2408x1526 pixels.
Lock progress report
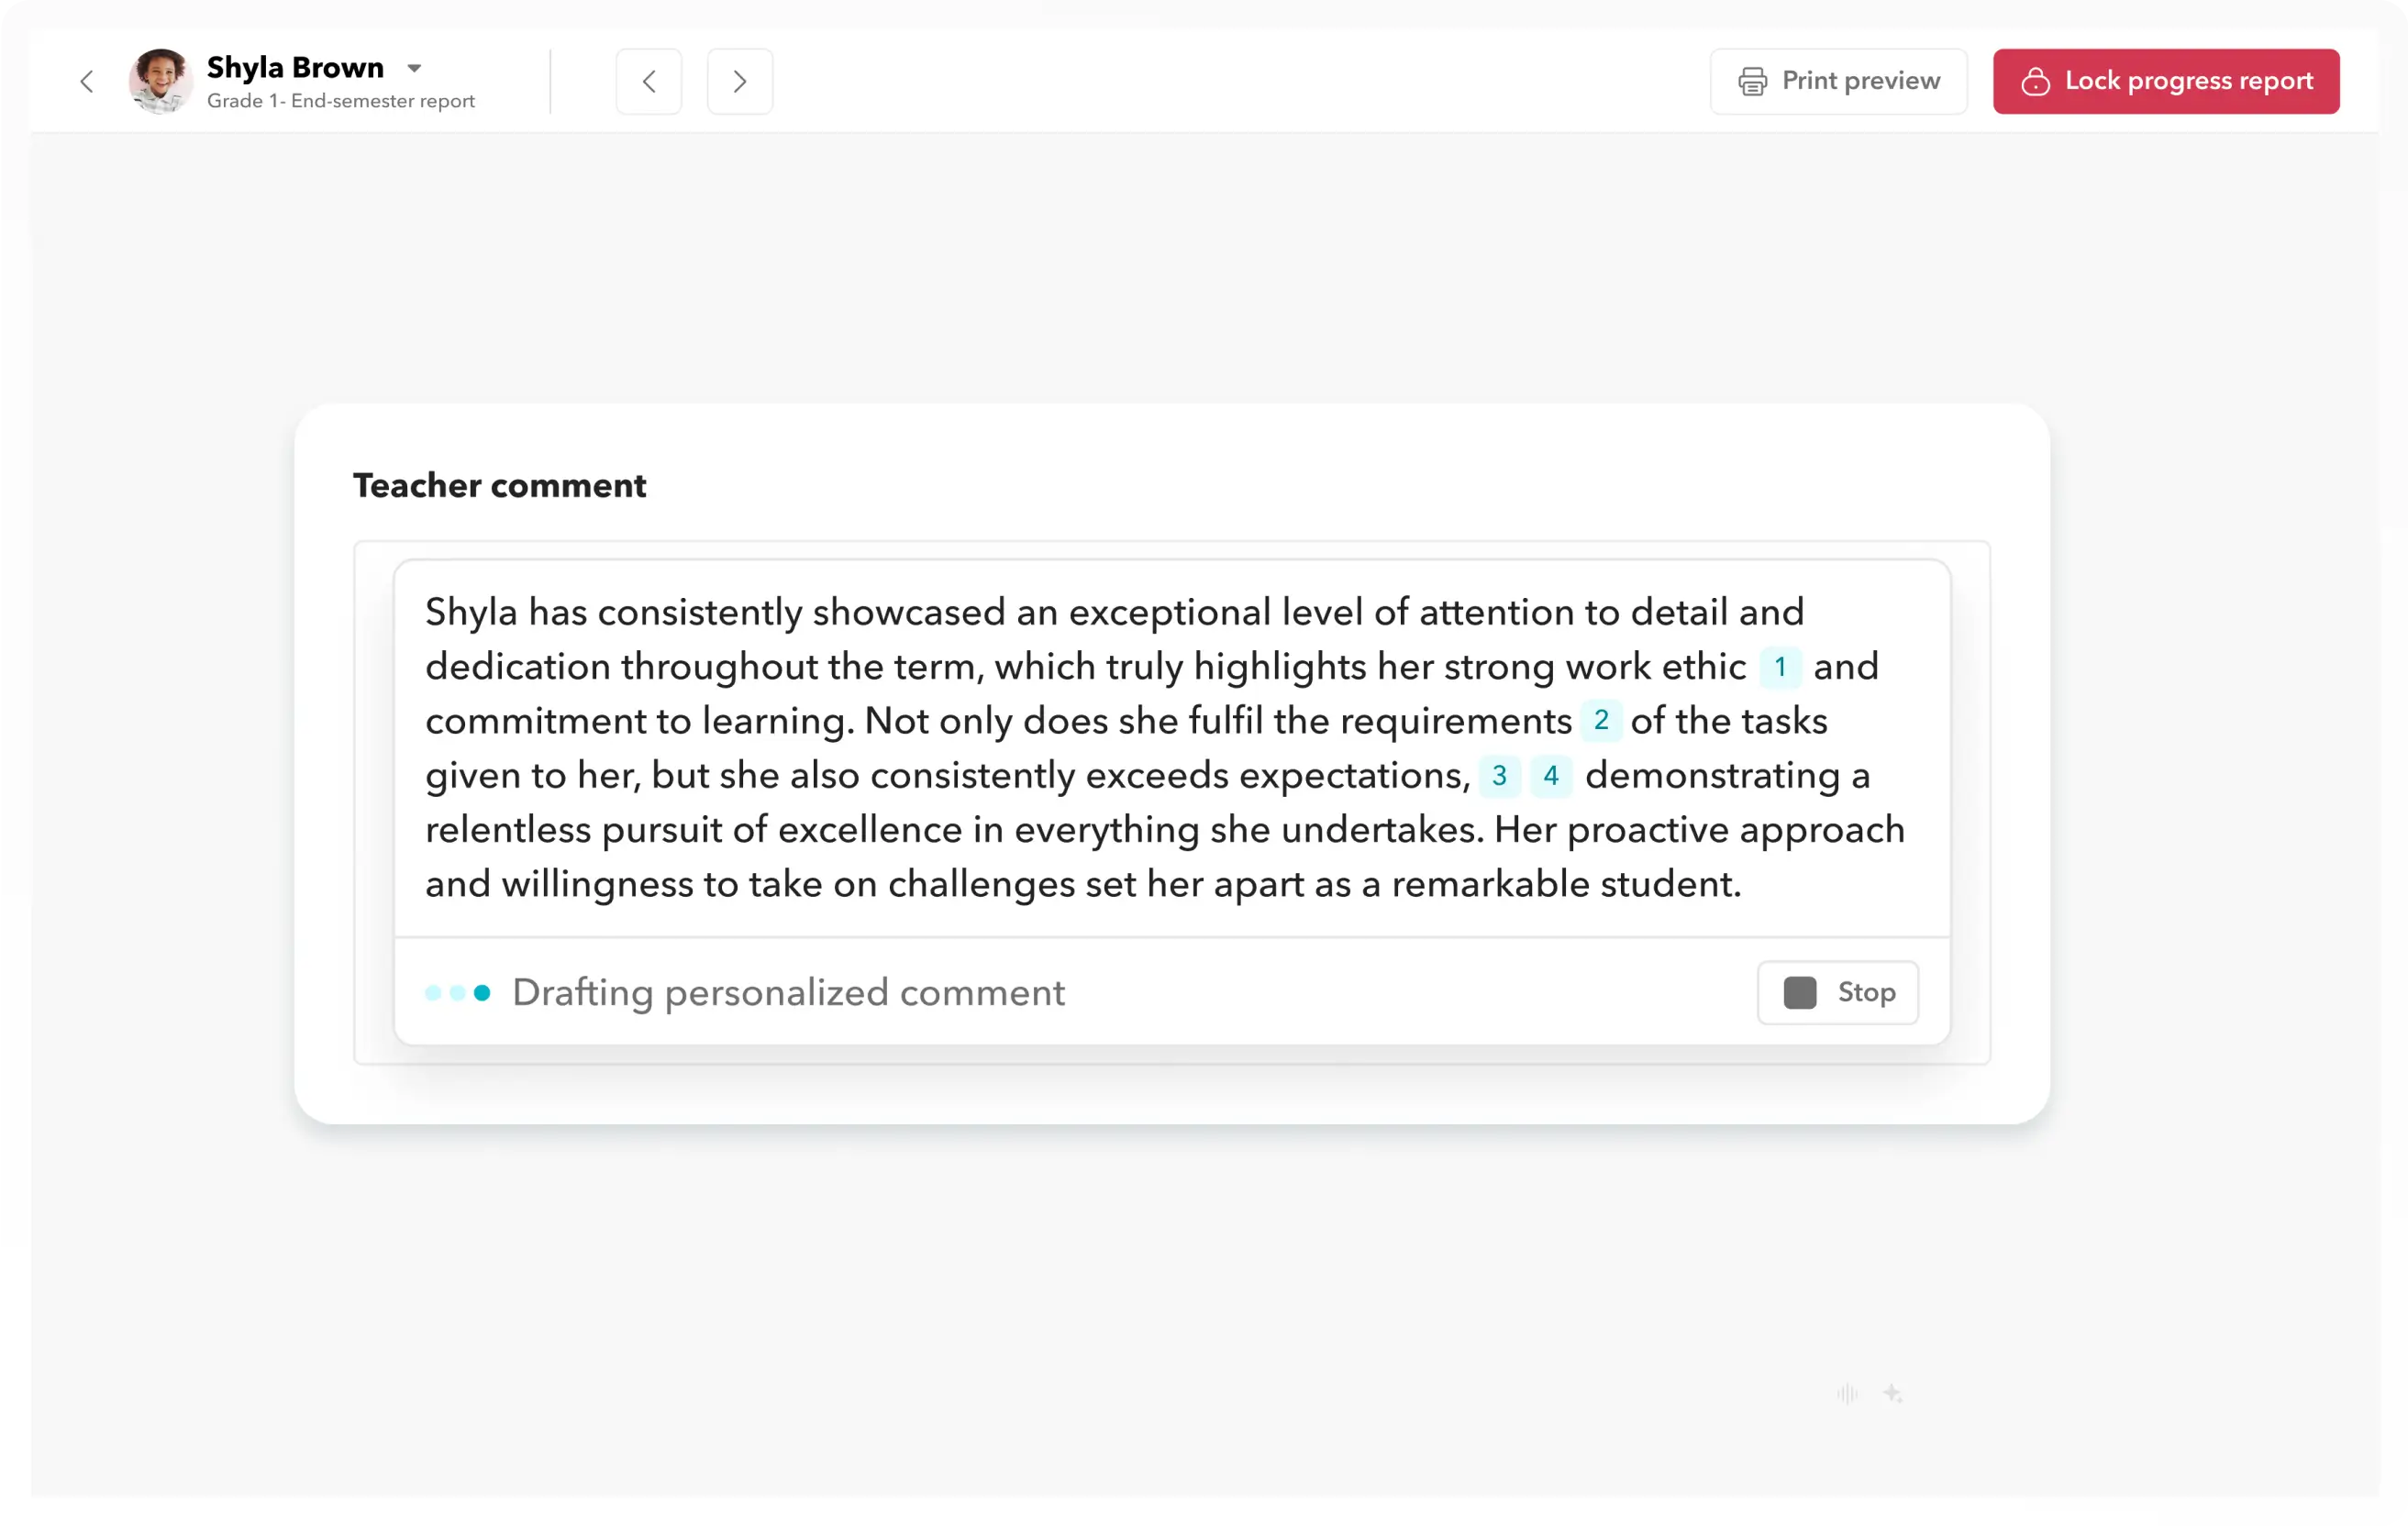click(2165, 81)
